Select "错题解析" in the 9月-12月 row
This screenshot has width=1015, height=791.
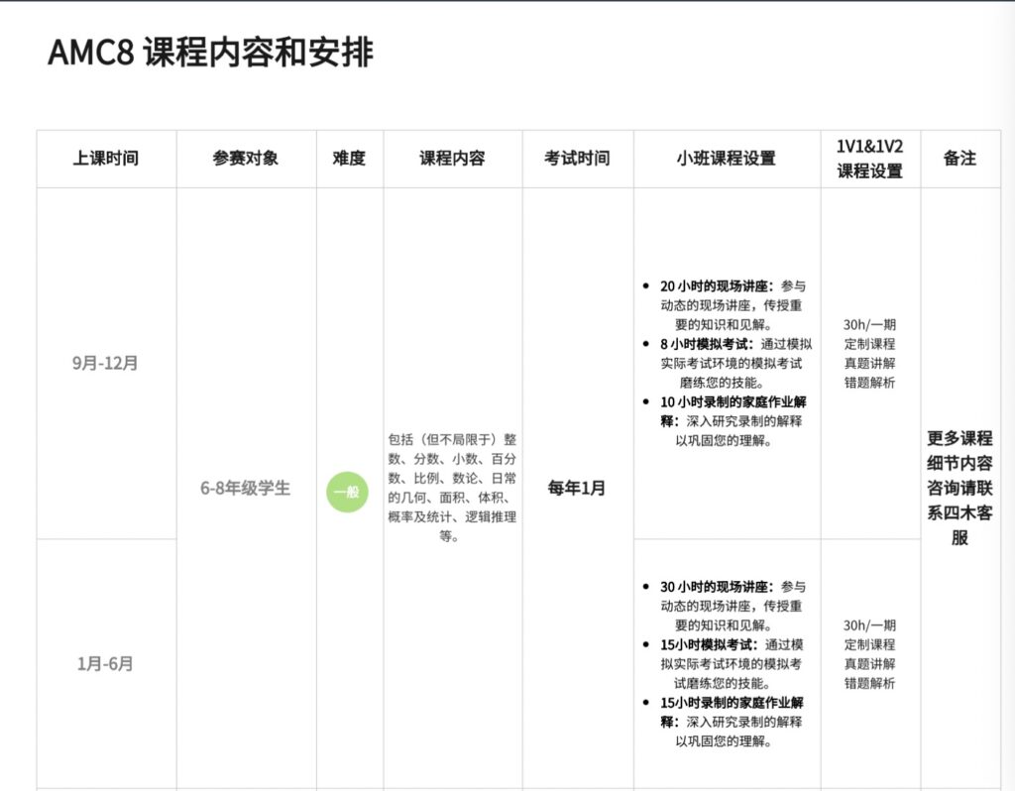tap(869, 383)
